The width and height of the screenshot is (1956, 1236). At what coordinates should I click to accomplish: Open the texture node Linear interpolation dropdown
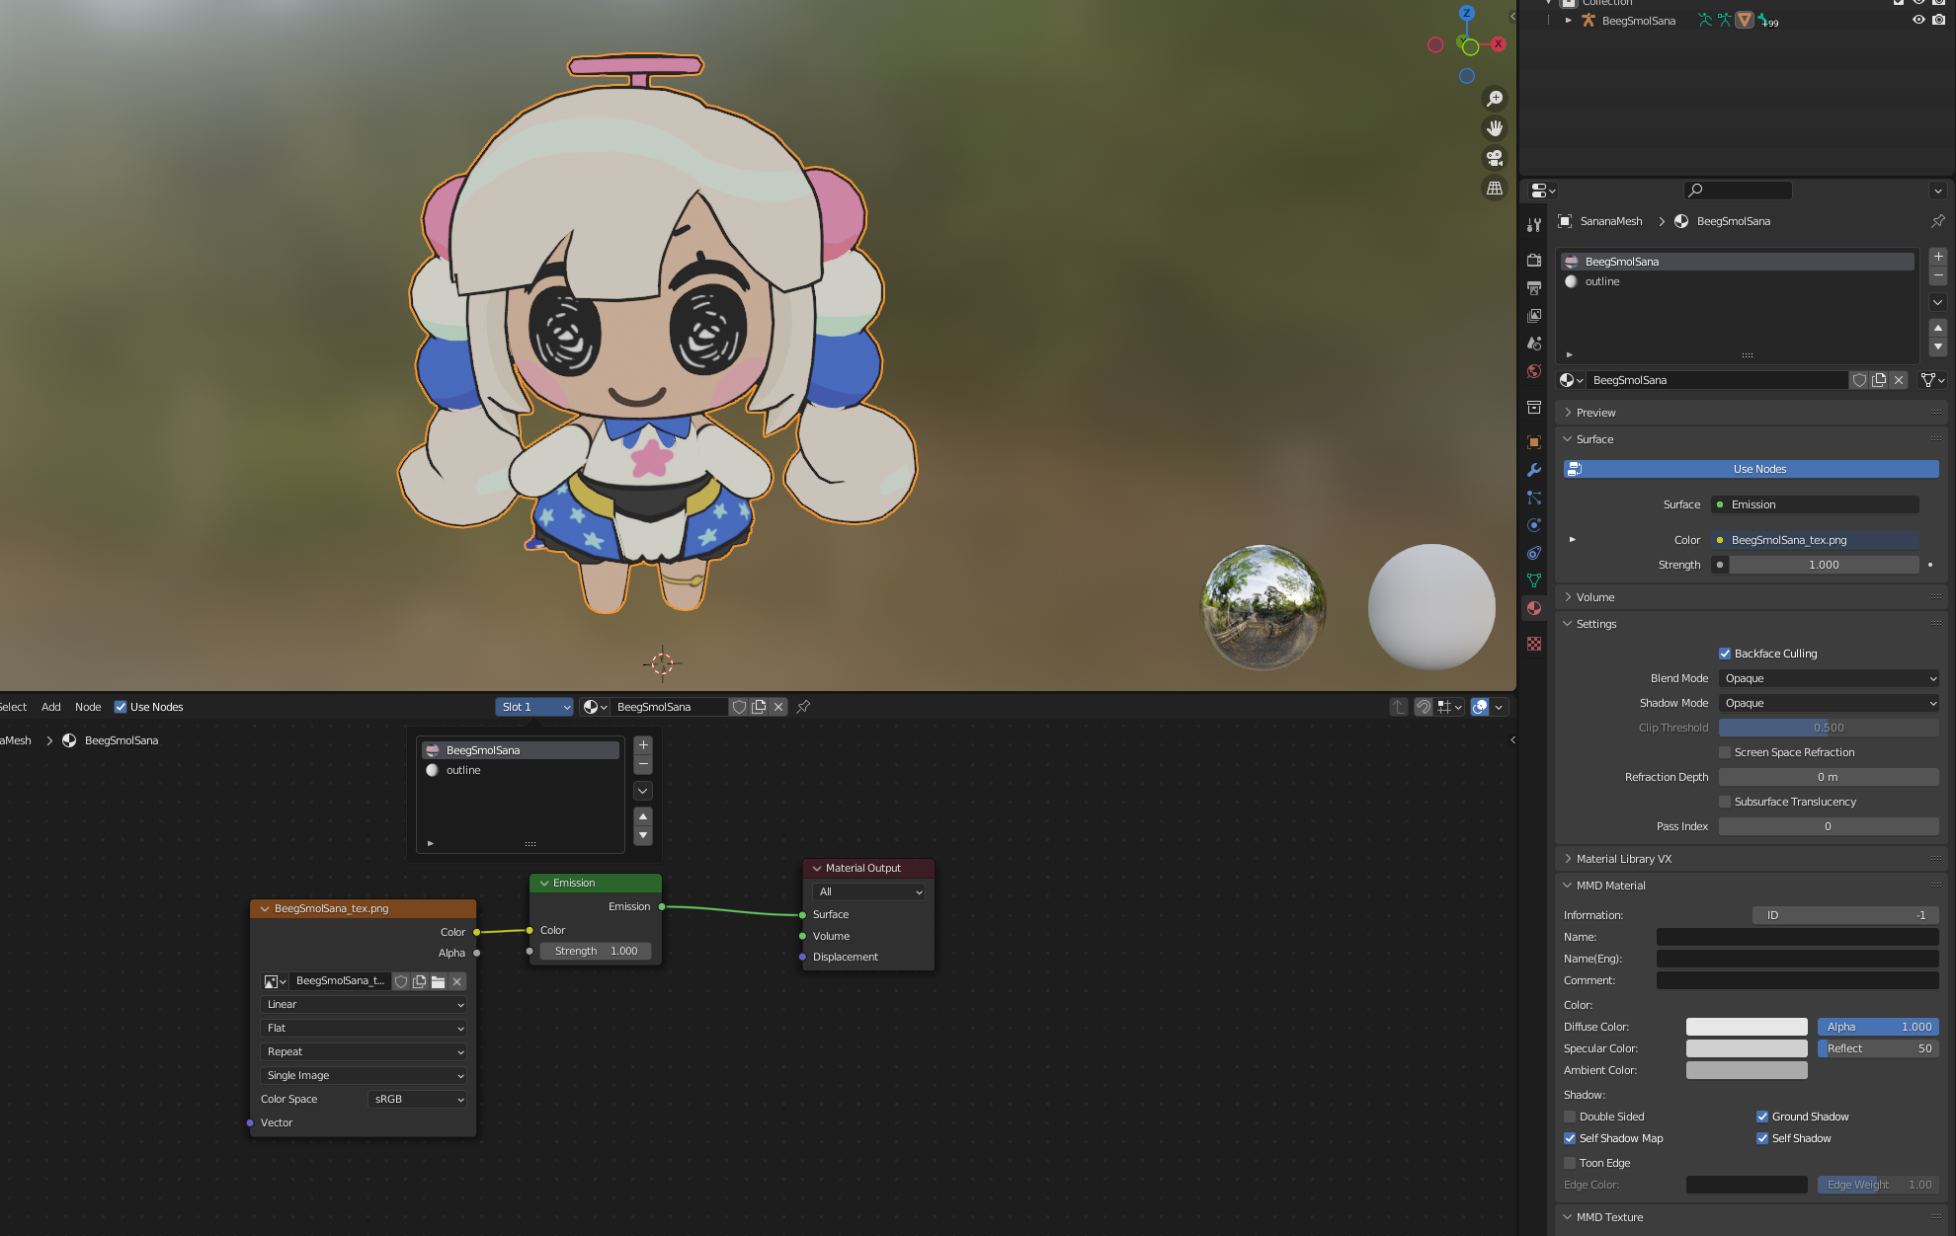click(364, 1004)
